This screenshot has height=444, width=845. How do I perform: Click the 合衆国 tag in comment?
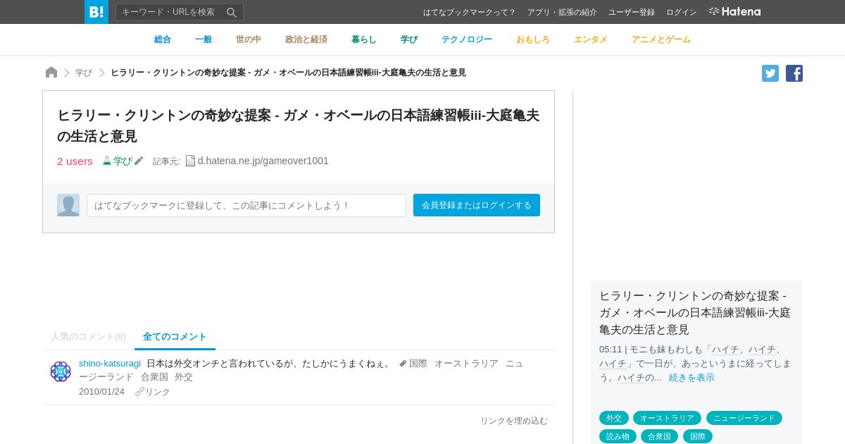[x=154, y=377]
